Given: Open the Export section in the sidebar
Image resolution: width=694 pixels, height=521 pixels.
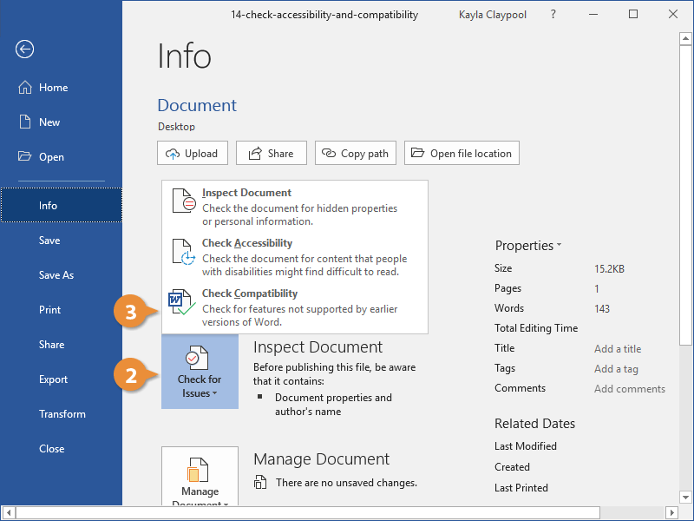Looking at the screenshot, I should click(54, 379).
